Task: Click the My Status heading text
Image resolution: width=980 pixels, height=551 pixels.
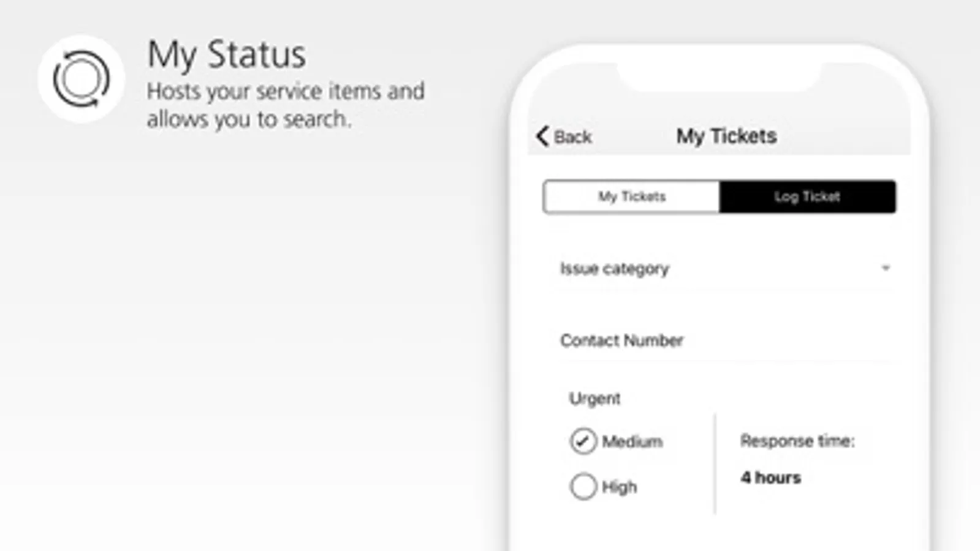Action: (226, 54)
